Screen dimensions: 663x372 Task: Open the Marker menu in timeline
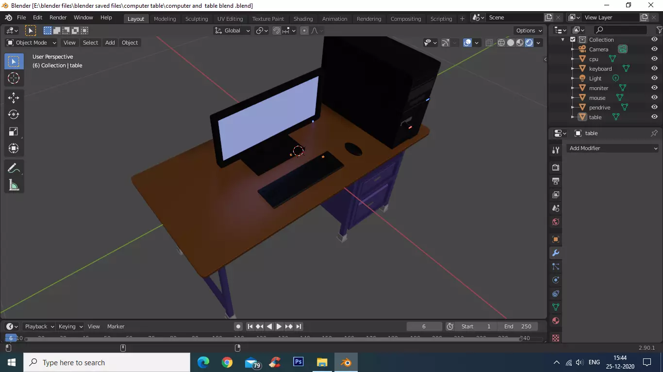116,326
